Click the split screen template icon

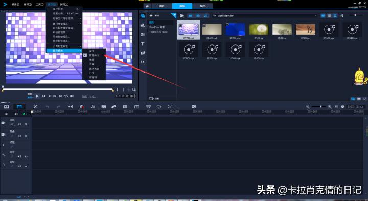point(136,107)
